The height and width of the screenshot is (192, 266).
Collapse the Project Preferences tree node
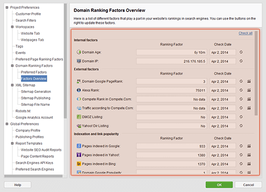pyautogui.click(x=7, y=7)
